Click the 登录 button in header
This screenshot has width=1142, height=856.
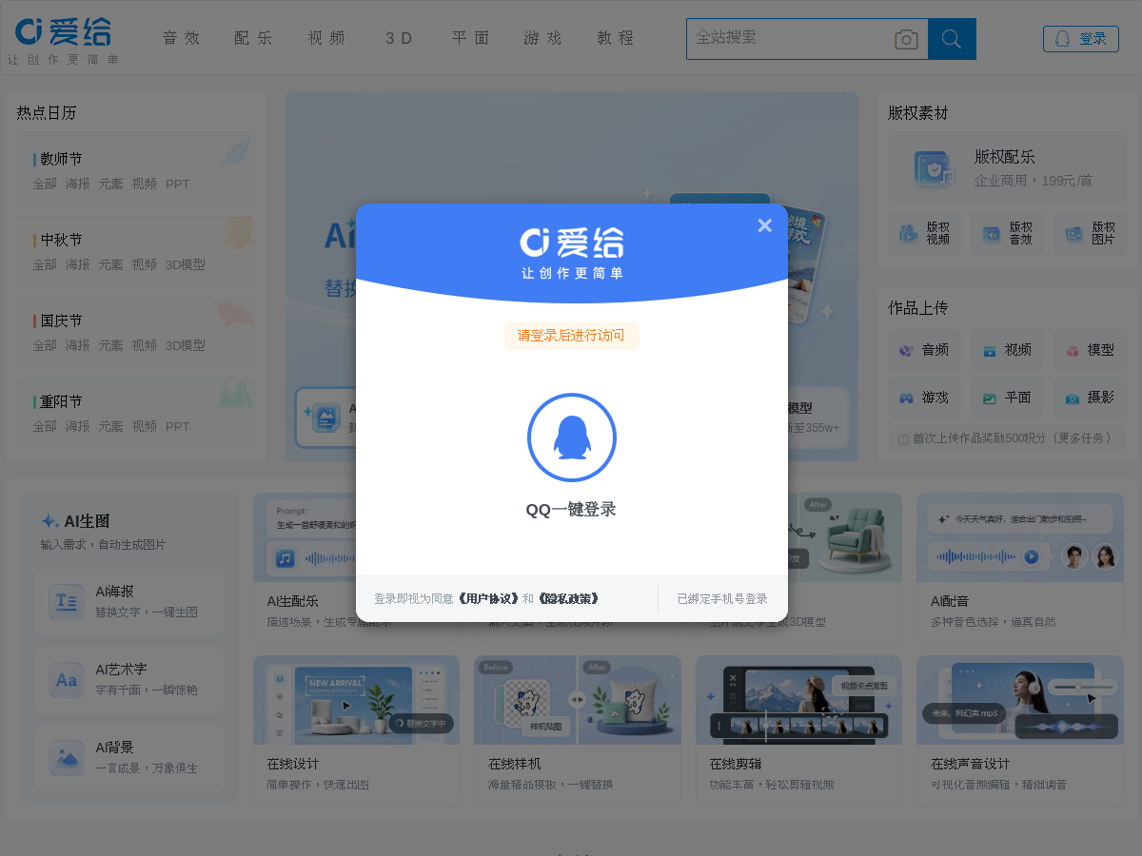click(x=1081, y=39)
